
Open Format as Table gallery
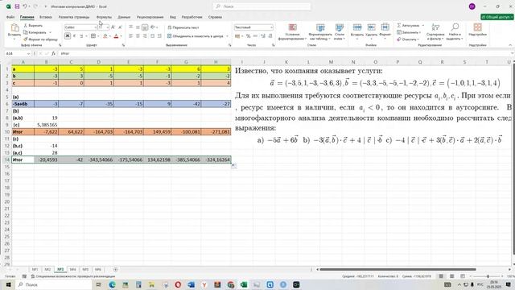pos(320,32)
